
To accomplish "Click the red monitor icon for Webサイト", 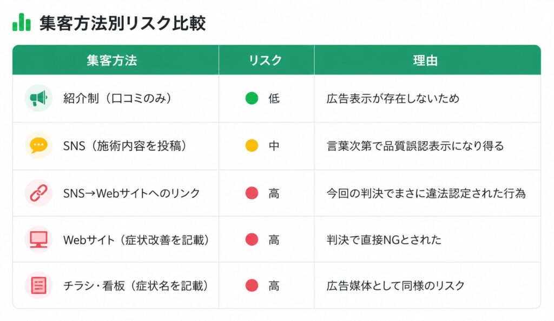I will click(38, 239).
